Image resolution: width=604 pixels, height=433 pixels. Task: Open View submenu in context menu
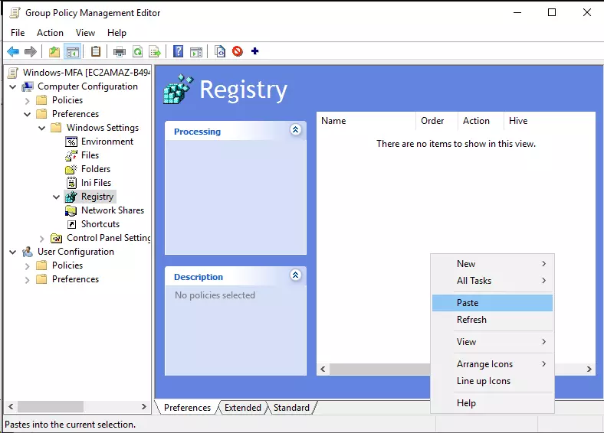492,342
